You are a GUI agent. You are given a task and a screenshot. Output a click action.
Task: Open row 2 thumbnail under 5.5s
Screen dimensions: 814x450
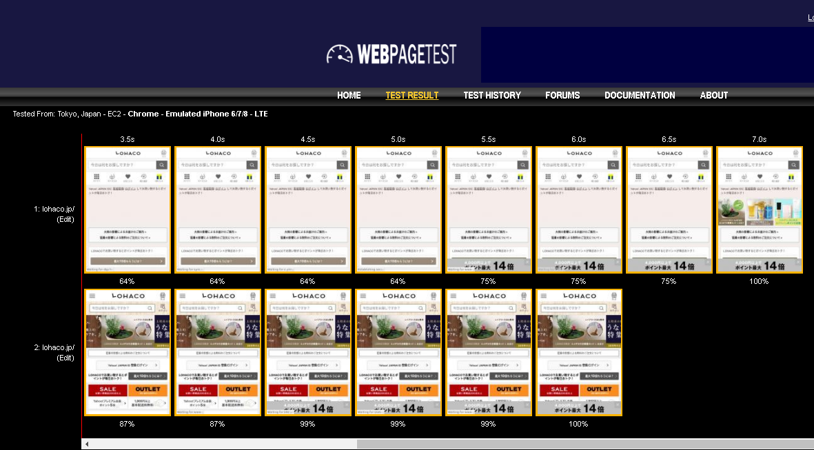[x=489, y=352]
